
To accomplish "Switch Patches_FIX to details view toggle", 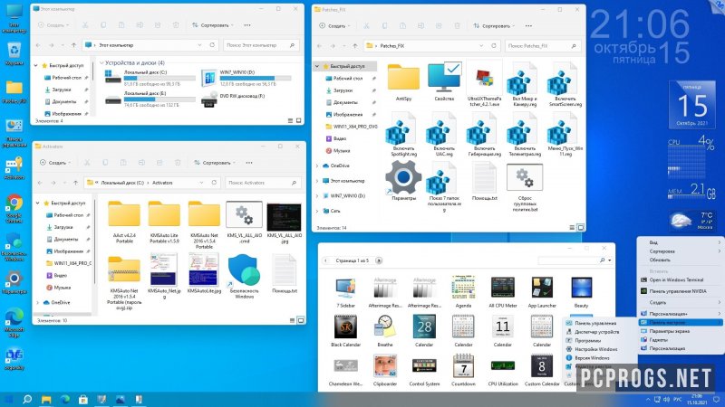I will [572, 228].
